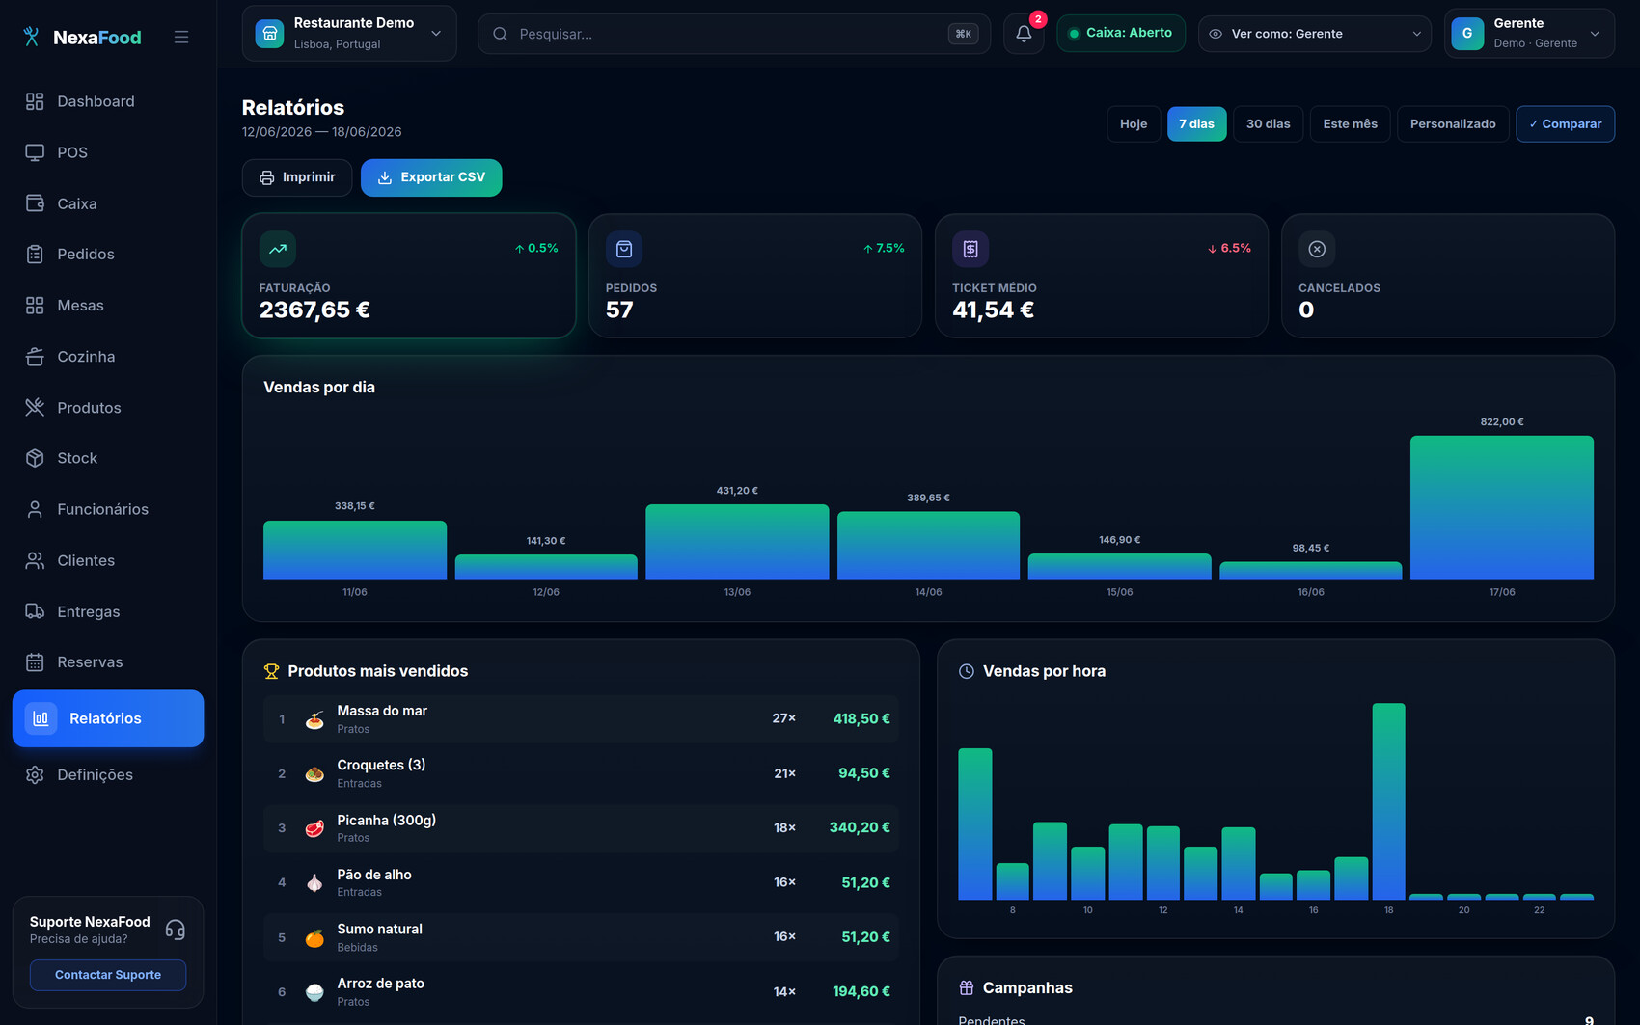
Task: Click the Exportar CSV button
Action: click(431, 177)
